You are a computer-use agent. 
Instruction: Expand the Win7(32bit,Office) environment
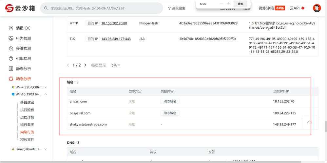pos(46,87)
